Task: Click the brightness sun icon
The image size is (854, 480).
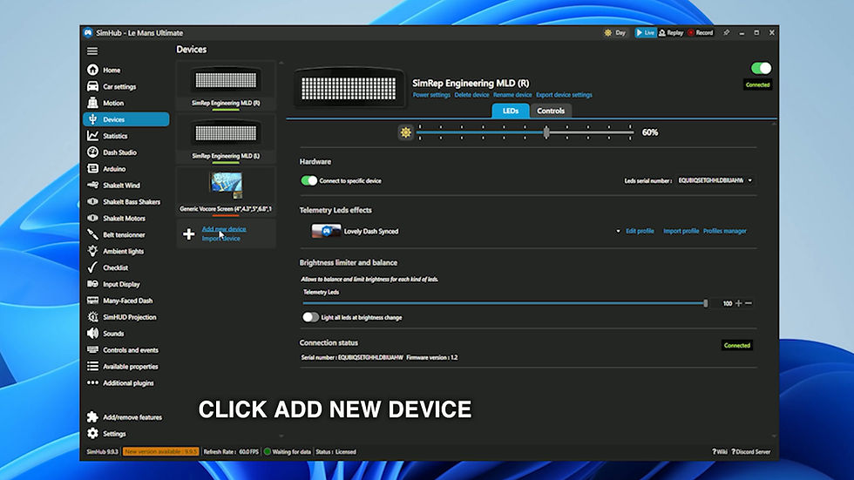Action: point(406,132)
